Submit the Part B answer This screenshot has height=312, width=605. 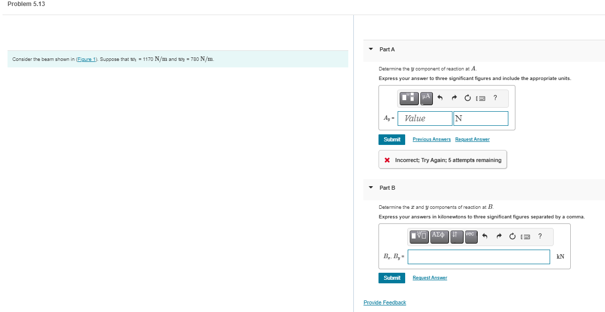tap(392, 278)
